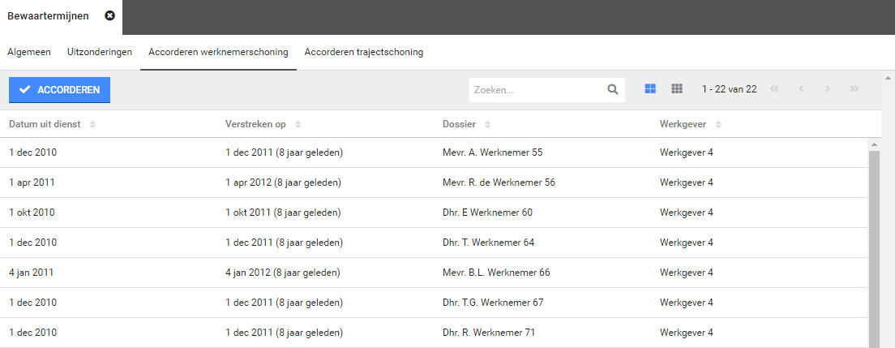The image size is (895, 348).
Task: Close the Bewaartermijnen tab
Action: click(110, 16)
